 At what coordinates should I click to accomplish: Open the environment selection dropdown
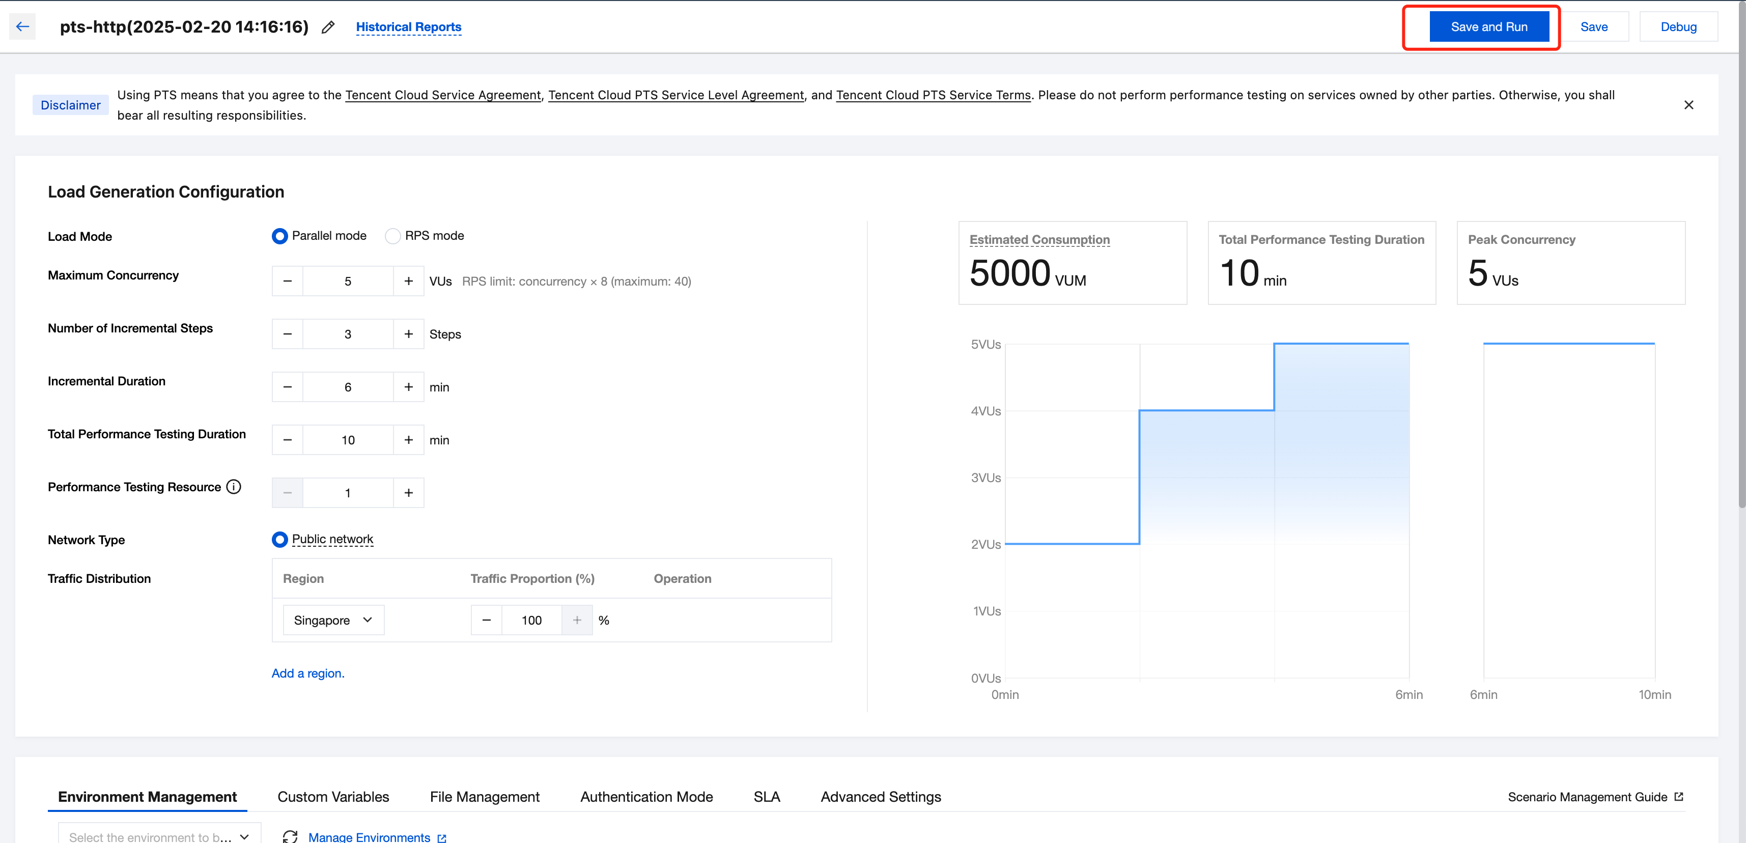click(x=159, y=836)
